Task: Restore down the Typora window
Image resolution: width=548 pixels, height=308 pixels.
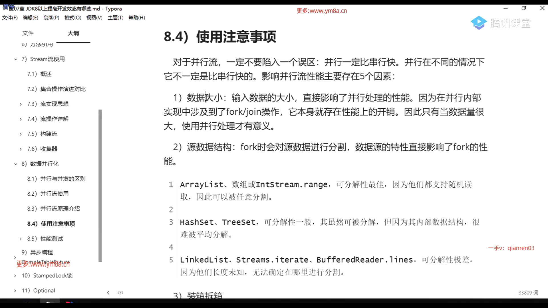Action: [523, 8]
